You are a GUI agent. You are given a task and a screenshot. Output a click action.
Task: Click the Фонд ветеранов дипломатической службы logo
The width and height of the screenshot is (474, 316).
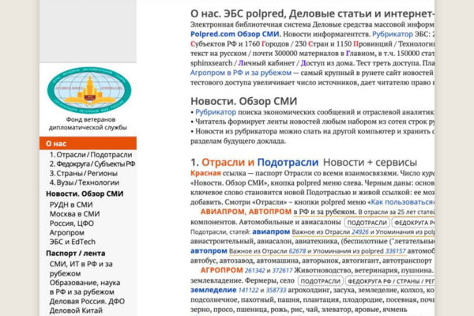[89, 90]
